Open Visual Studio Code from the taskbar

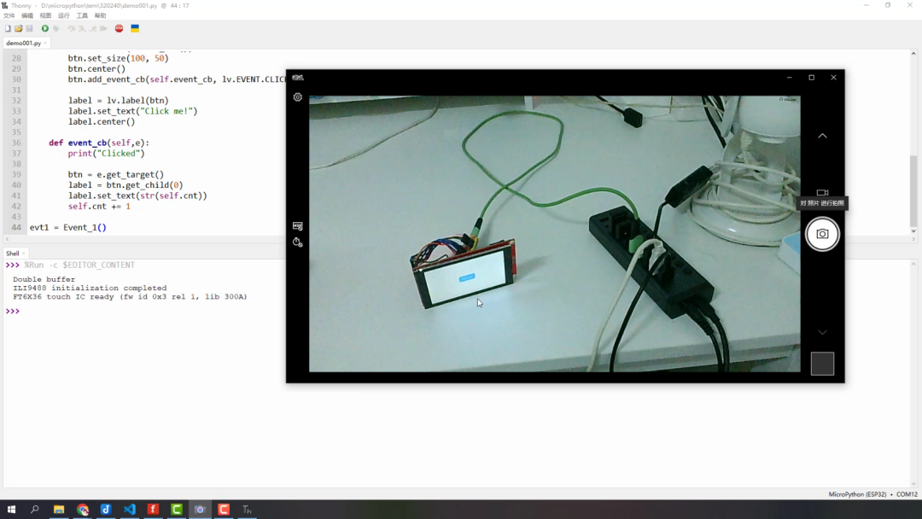click(x=129, y=510)
